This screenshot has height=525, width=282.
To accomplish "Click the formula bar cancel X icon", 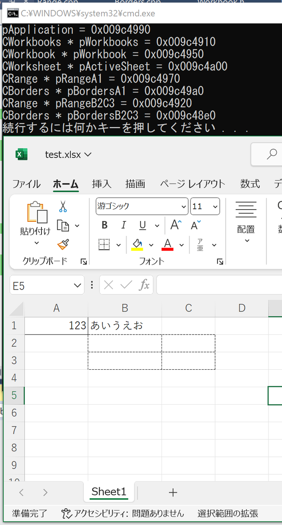I will (x=109, y=285).
